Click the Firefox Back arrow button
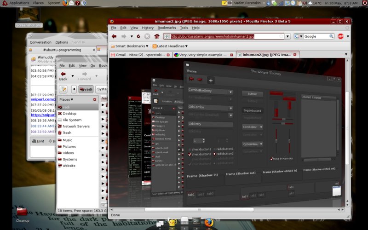 (x=114, y=36)
